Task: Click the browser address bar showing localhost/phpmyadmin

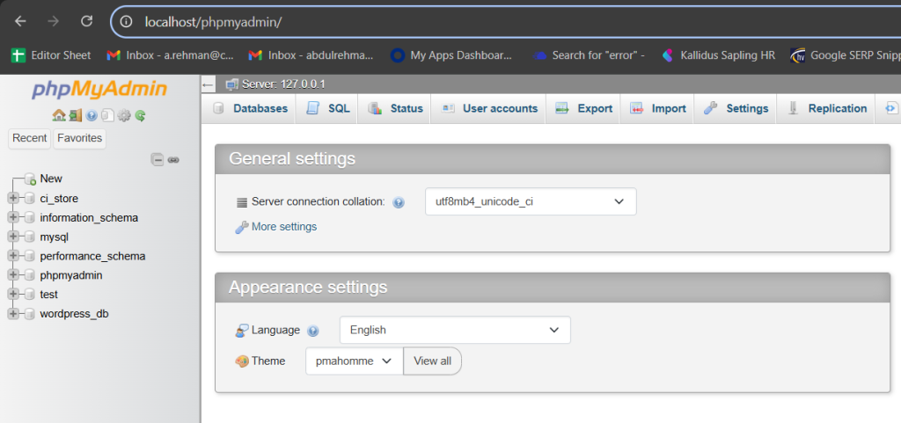Action: click(440, 21)
